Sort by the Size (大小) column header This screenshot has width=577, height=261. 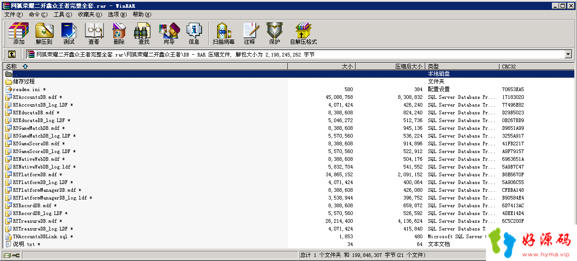tap(321, 67)
